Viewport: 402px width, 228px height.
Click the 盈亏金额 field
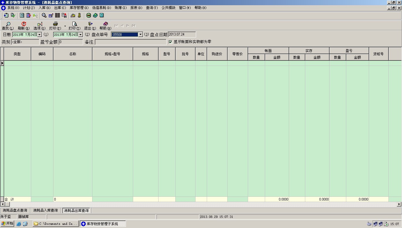71,42
